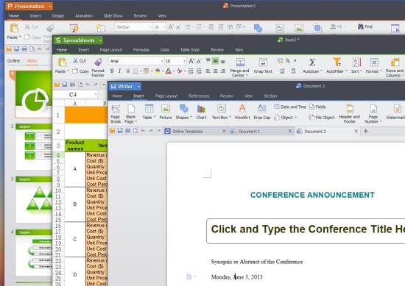Switch to Outline pane in Presentation
The width and height of the screenshot is (405, 286).
[x=13, y=61]
